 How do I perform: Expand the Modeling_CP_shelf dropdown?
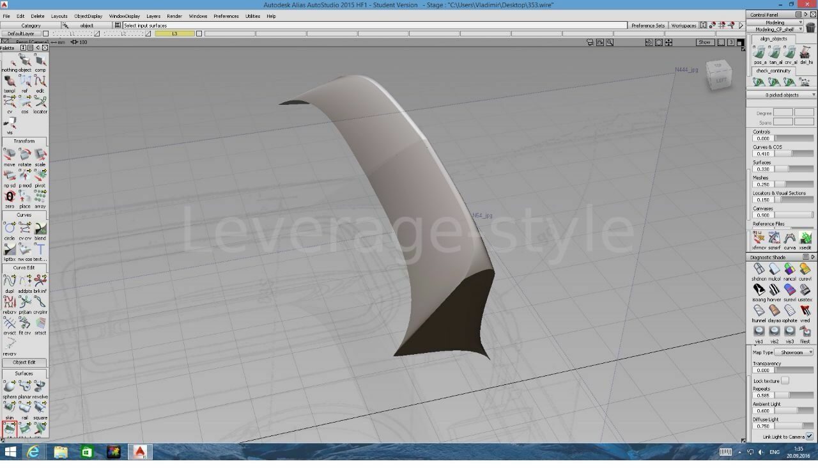pos(775,29)
